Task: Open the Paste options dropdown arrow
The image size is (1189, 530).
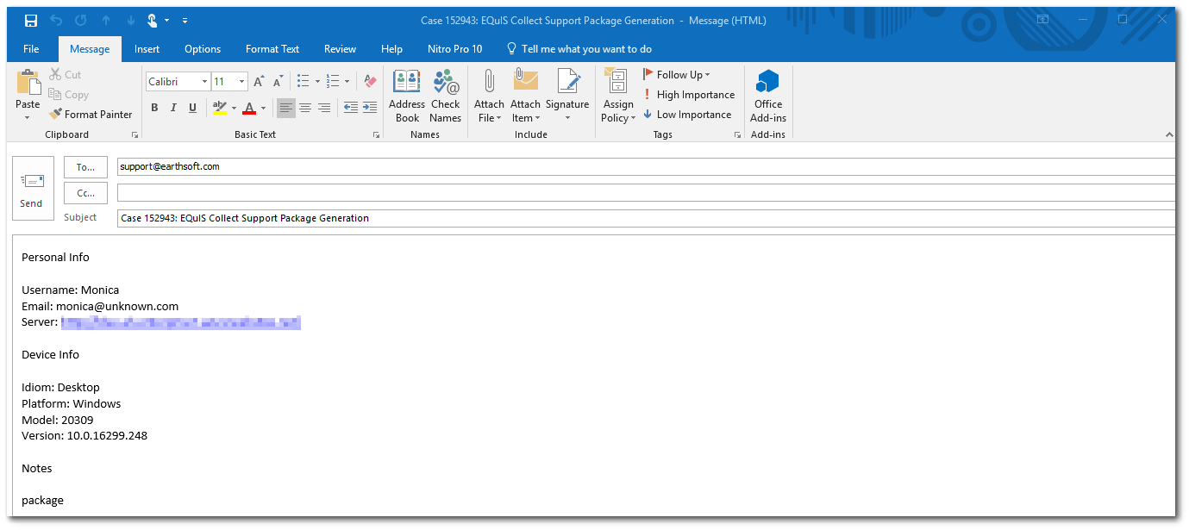Action: coord(28,117)
